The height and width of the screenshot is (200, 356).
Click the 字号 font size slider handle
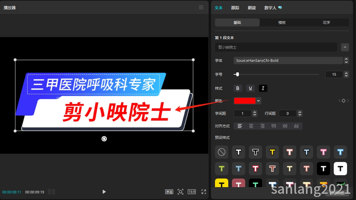(x=238, y=74)
